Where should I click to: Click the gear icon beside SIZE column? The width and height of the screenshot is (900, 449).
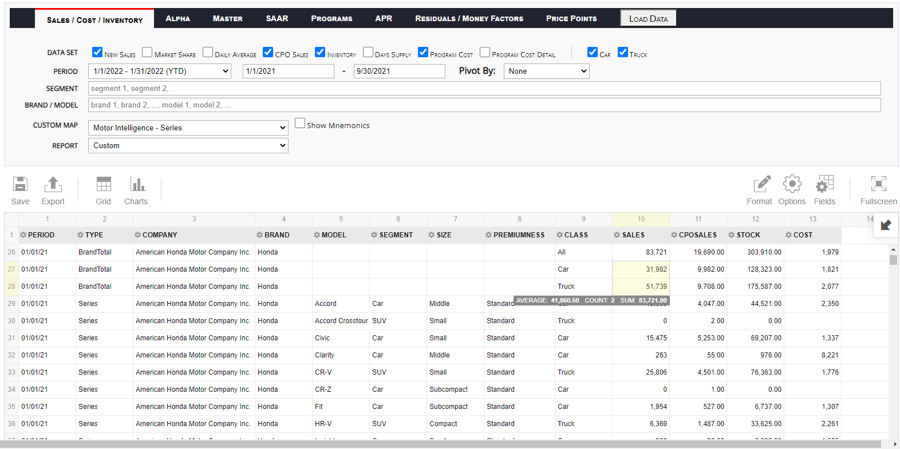[x=432, y=235]
